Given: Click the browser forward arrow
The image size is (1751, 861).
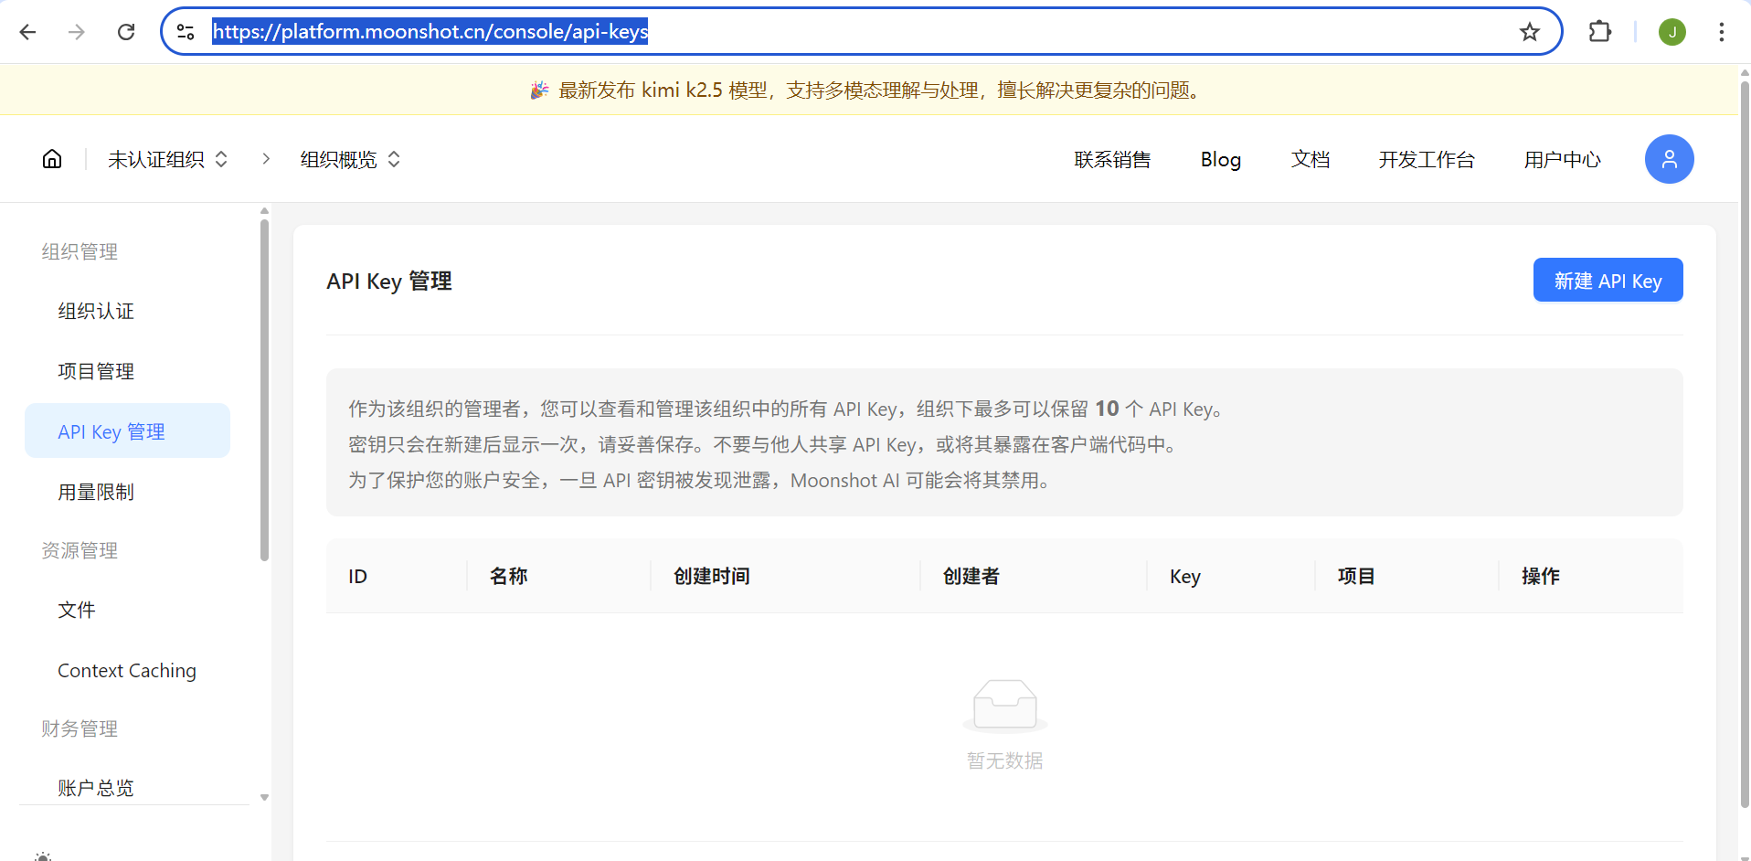Looking at the screenshot, I should pos(77,32).
